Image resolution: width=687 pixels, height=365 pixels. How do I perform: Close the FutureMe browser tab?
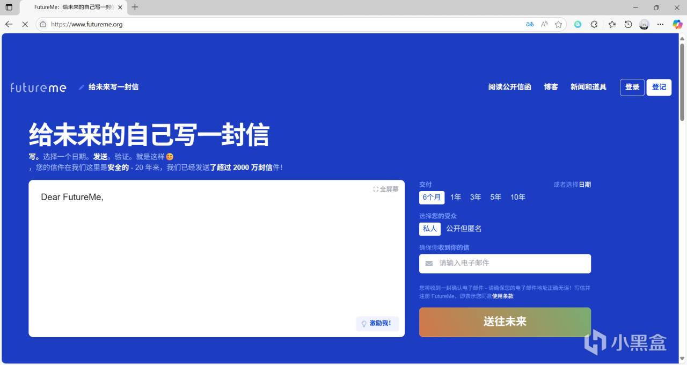point(120,7)
